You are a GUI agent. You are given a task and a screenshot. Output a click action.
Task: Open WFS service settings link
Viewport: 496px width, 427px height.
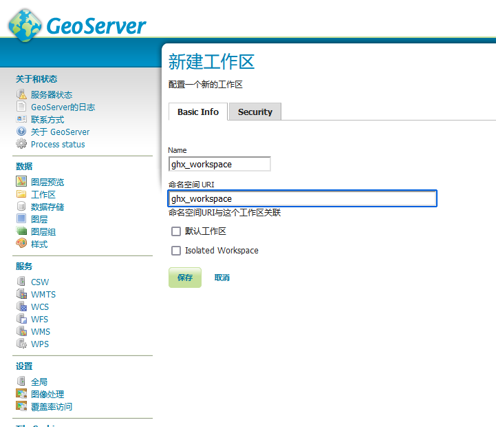point(39,319)
